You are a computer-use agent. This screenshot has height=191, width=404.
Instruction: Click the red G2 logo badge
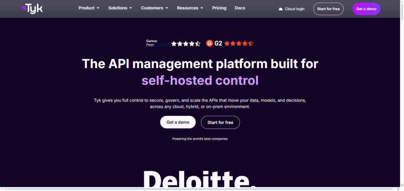tap(209, 43)
